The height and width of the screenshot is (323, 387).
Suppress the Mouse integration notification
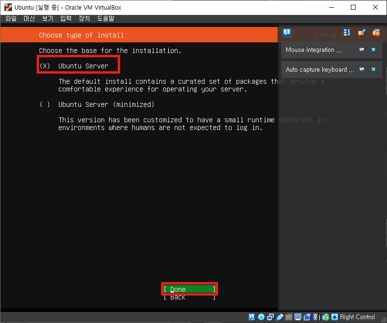pyautogui.click(x=361, y=50)
